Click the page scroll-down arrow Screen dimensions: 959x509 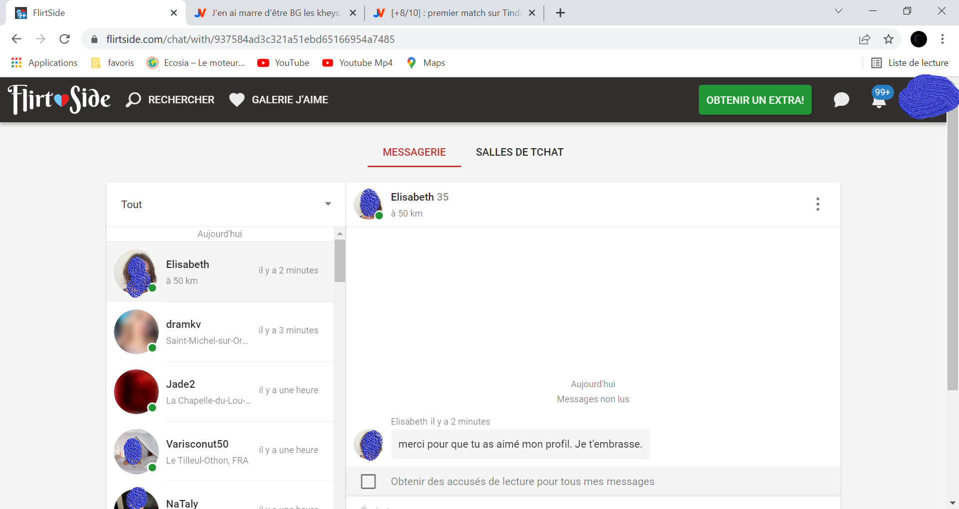[x=953, y=503]
